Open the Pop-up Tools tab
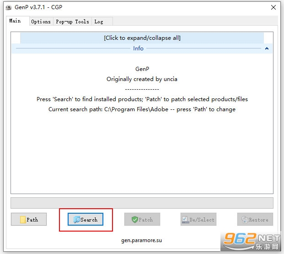Image resolution: width=284 pixels, height=254 pixels. (72, 22)
